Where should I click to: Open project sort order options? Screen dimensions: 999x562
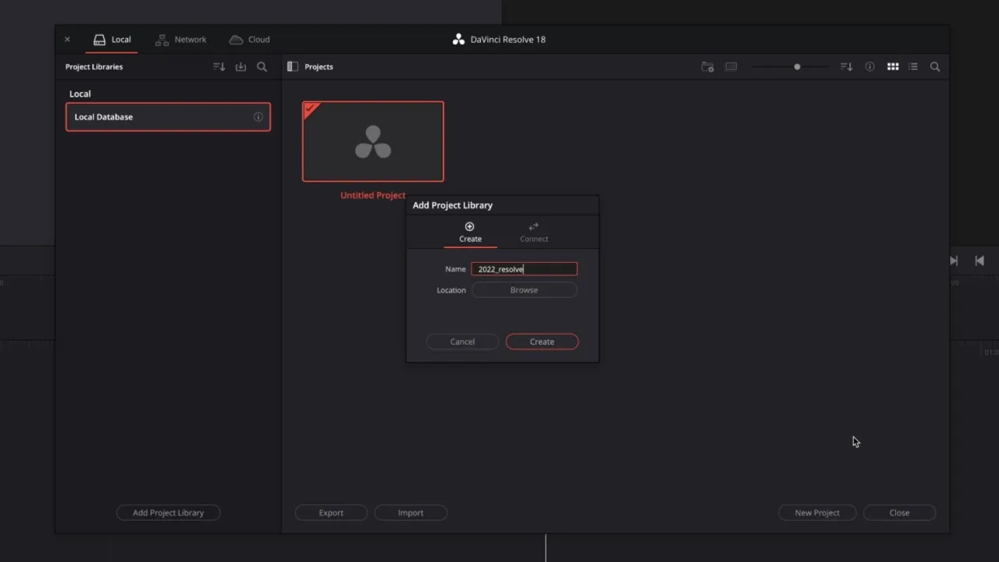click(846, 66)
